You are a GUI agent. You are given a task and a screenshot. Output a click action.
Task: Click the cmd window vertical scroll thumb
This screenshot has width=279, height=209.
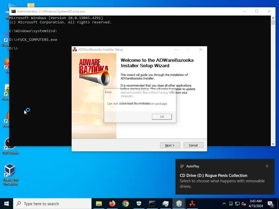pos(273,23)
